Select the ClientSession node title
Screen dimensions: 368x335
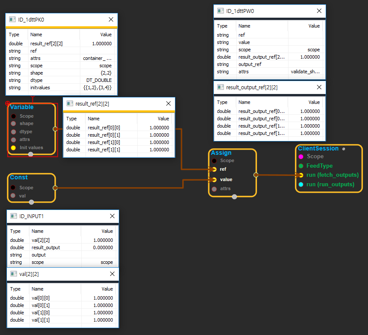318,148
